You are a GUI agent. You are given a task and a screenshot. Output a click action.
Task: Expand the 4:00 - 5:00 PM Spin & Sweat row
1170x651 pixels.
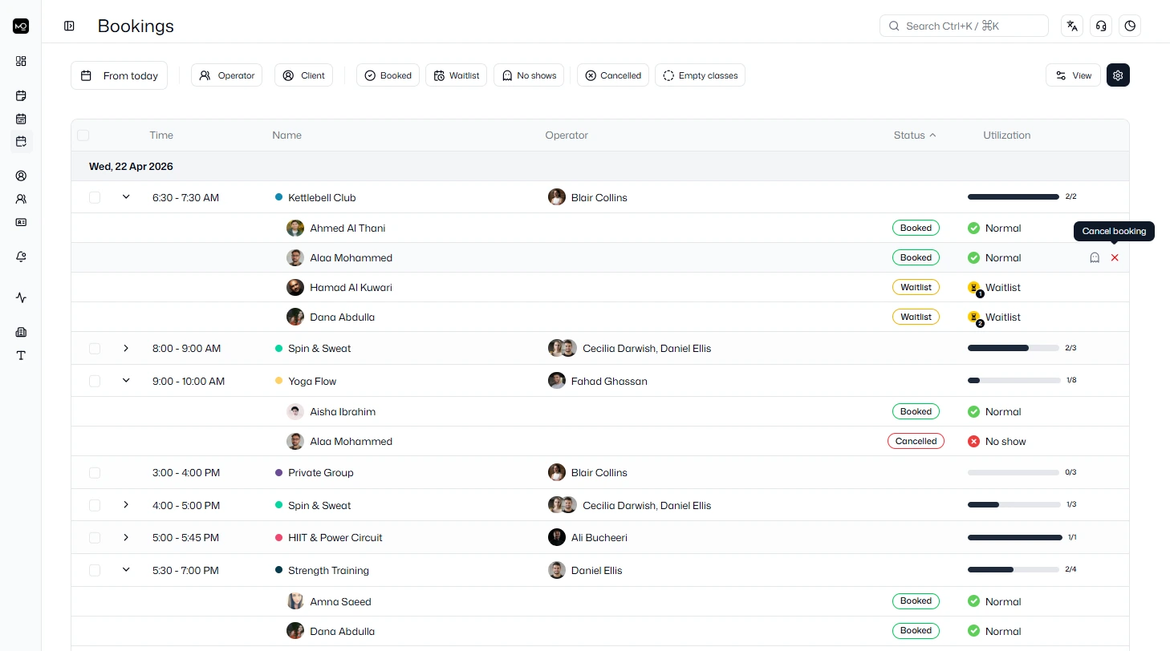pos(126,505)
